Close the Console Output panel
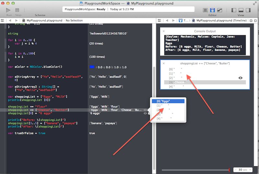 (x=164, y=31)
